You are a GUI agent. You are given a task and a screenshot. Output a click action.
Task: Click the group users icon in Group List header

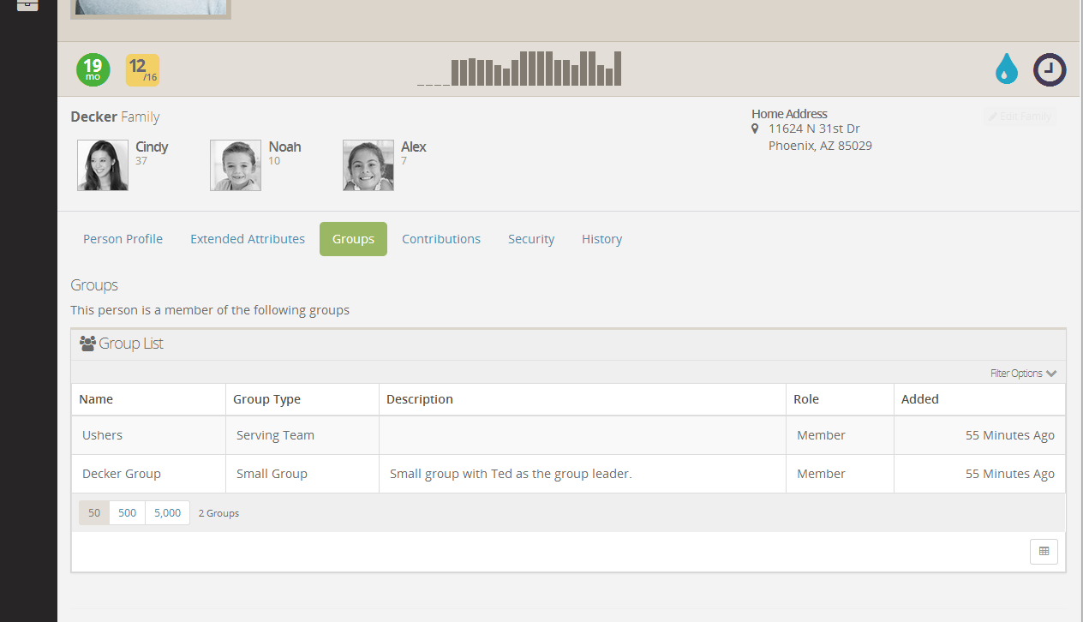87,344
